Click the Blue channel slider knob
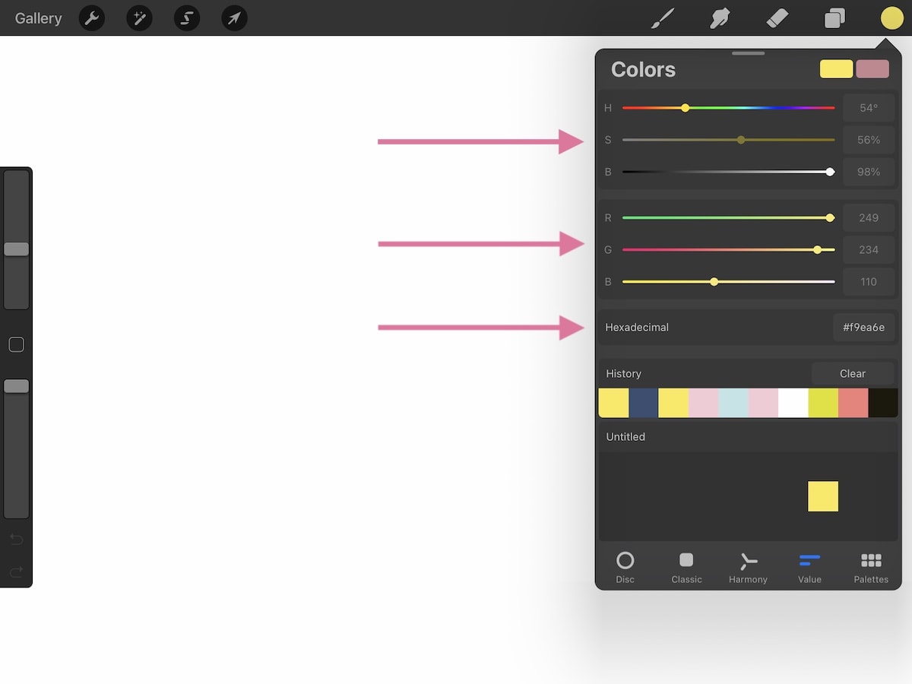 tap(714, 281)
